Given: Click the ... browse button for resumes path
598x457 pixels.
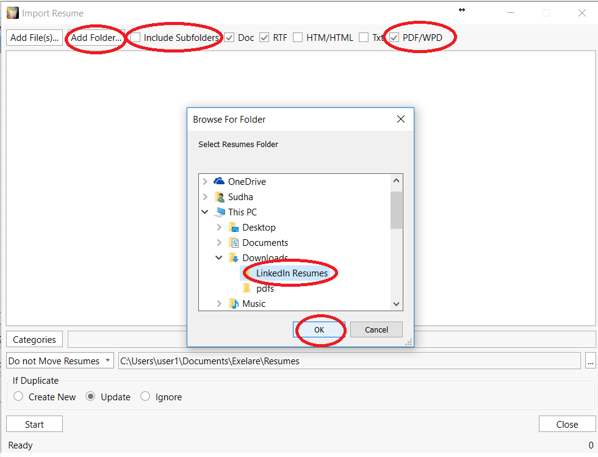Looking at the screenshot, I should [x=591, y=361].
